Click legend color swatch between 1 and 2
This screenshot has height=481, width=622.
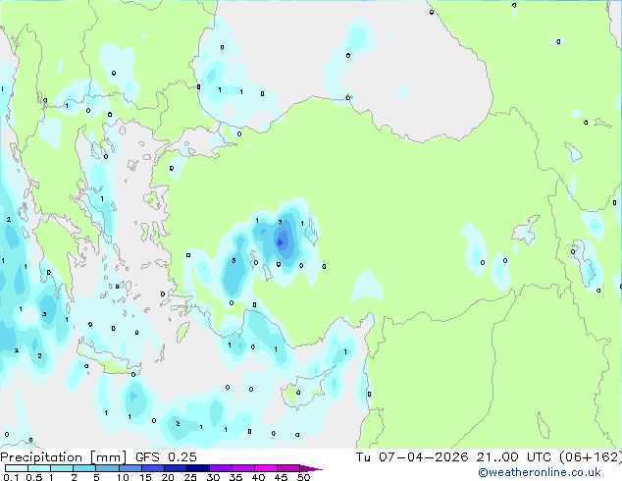pos(62,468)
